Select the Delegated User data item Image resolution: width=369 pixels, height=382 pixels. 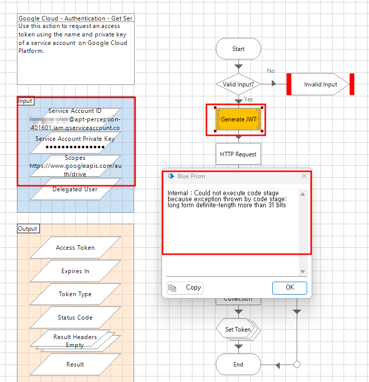[75, 189]
